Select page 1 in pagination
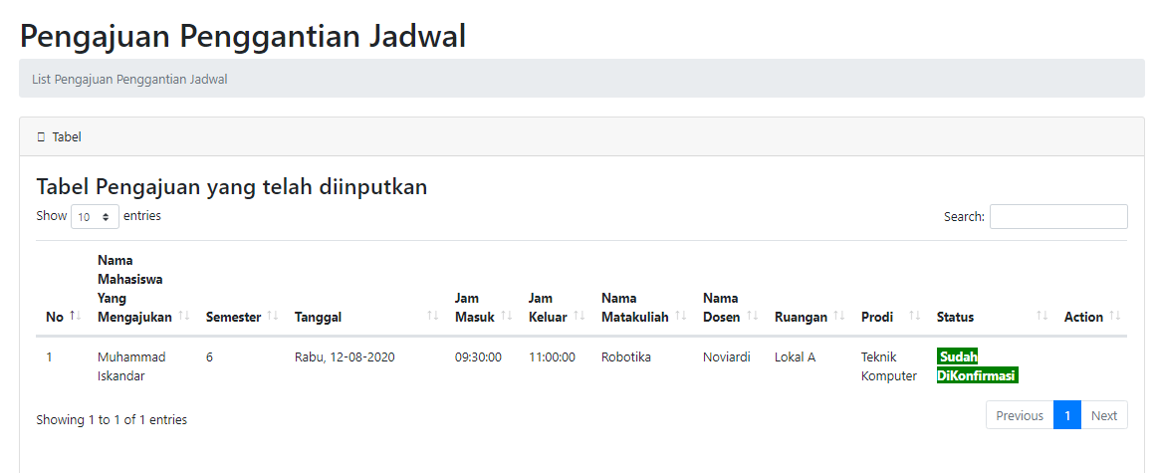Image resolution: width=1156 pixels, height=473 pixels. coord(1067,415)
